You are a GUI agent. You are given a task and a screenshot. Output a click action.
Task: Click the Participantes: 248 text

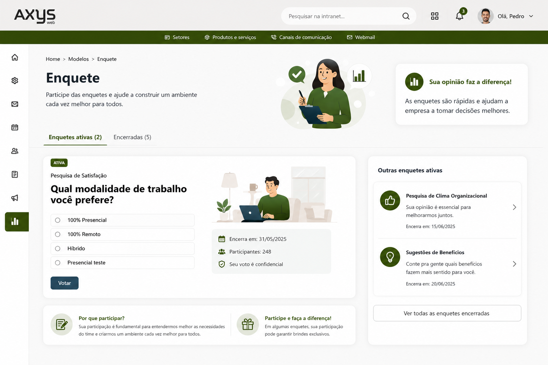point(250,252)
